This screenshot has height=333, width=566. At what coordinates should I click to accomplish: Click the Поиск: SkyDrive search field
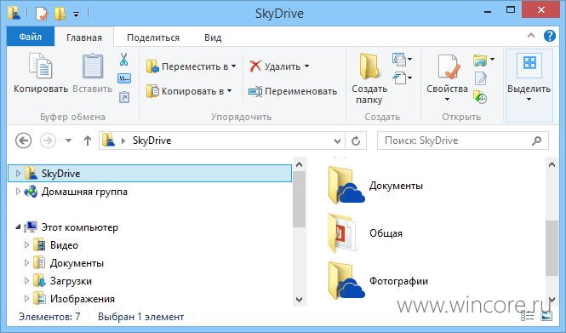463,141
